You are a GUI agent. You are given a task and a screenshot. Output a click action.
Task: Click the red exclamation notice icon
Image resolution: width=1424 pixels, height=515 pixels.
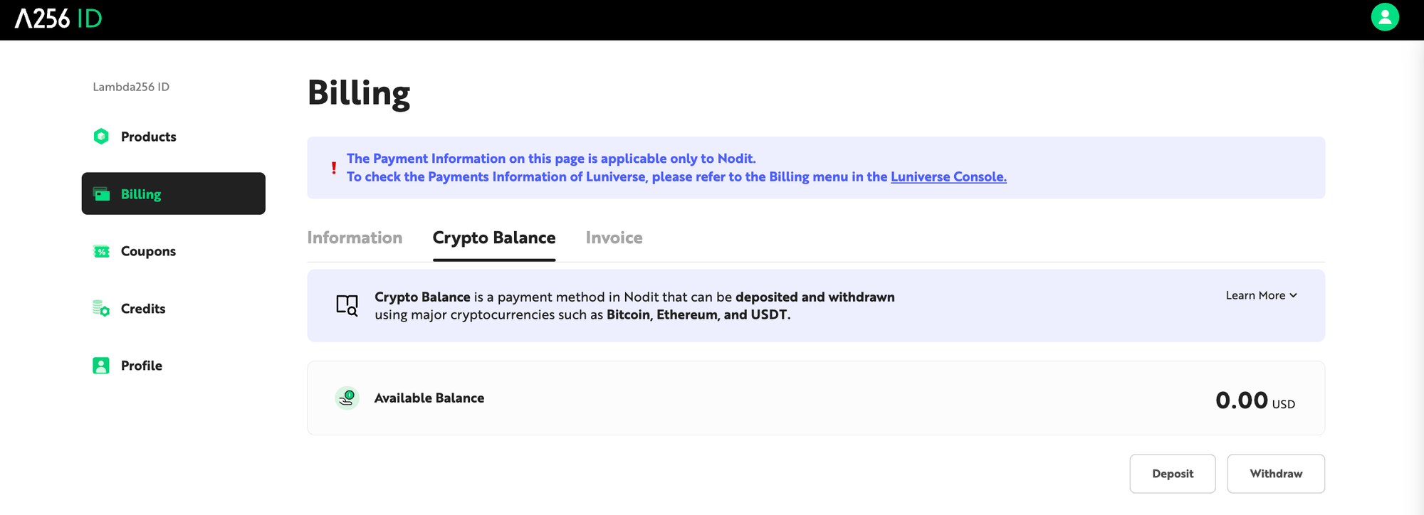coord(334,168)
